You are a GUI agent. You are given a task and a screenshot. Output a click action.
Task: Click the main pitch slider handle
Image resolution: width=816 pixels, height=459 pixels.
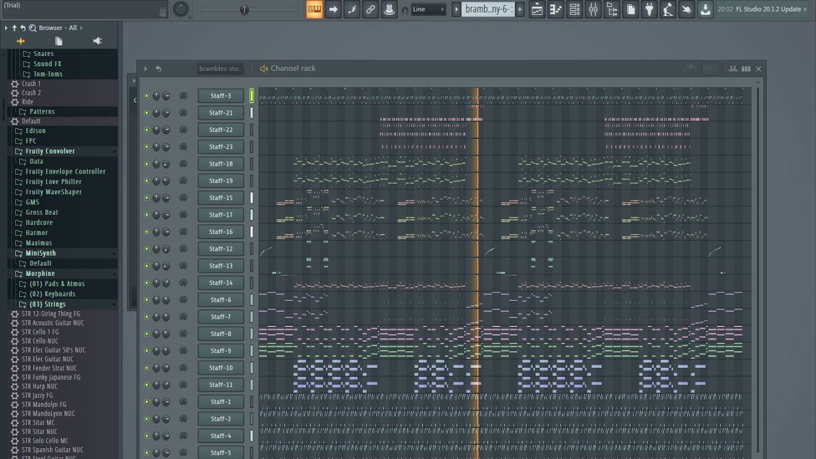244,9
